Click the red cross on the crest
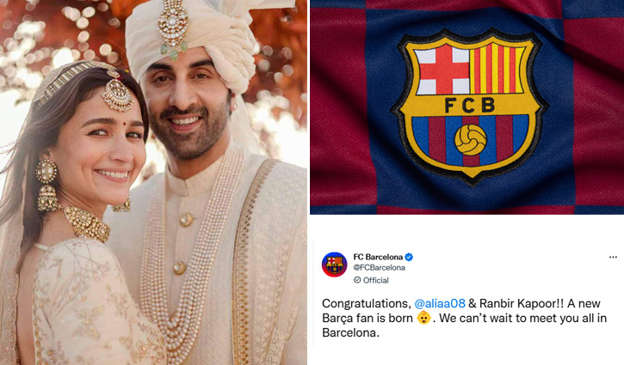 [x=443, y=70]
